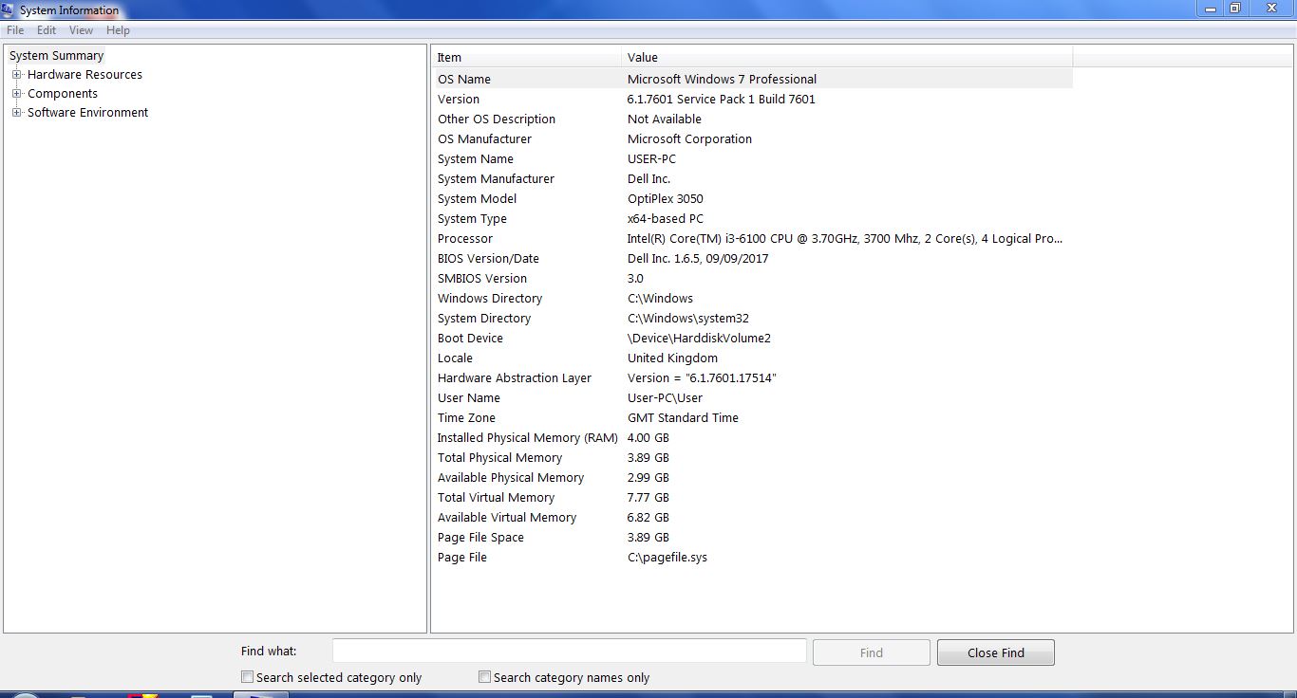Click the Item column header
Viewport: 1297px width, 698px height.
(x=522, y=57)
